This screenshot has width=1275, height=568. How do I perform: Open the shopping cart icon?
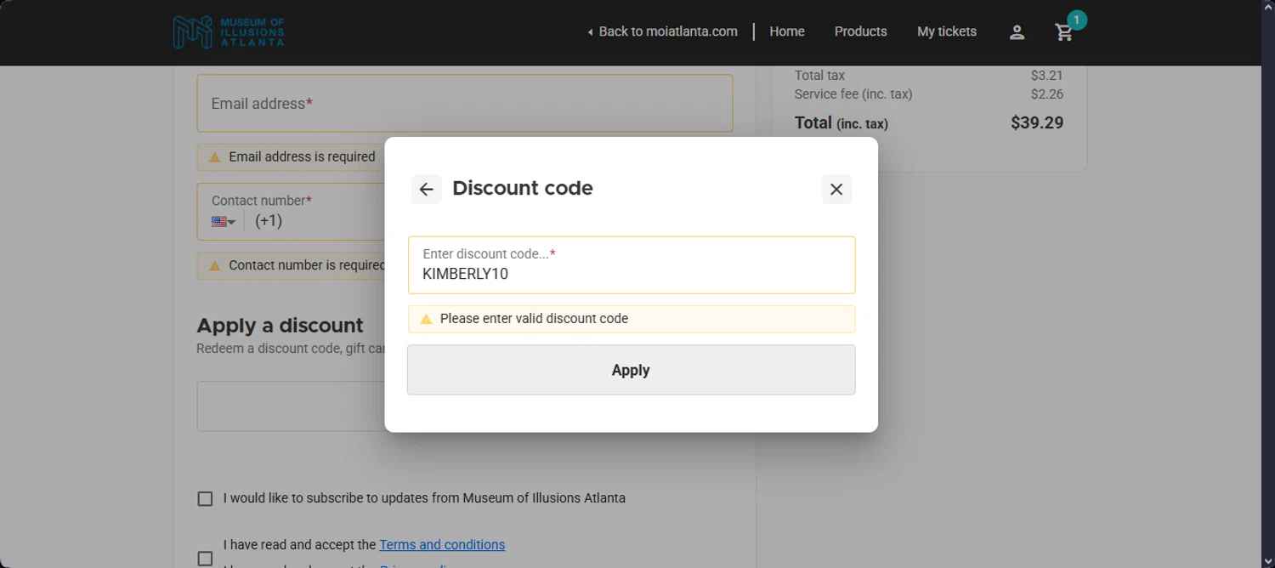[1063, 33]
